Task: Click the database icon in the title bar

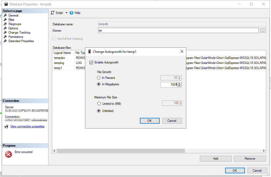Action: [x=6, y=4]
